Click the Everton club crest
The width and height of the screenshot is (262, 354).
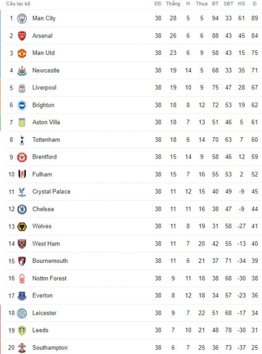click(x=22, y=296)
